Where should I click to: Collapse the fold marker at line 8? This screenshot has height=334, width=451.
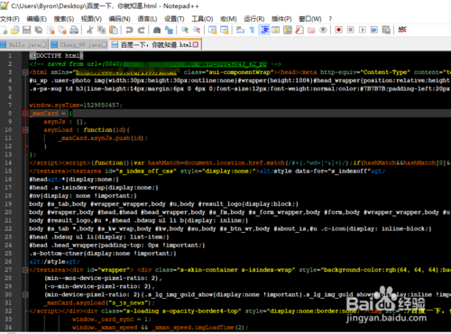point(25,114)
